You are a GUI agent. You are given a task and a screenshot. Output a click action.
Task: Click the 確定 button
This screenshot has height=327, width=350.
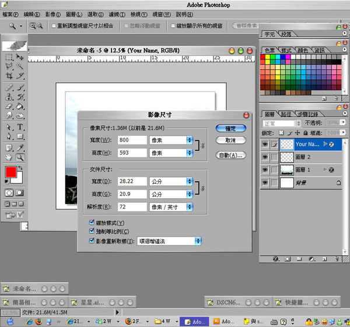(230, 128)
